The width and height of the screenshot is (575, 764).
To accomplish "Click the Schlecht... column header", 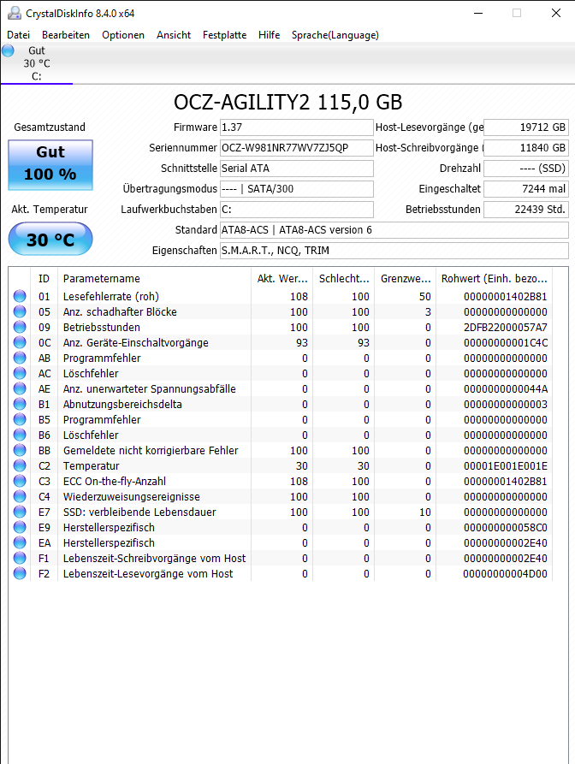I will [343, 279].
